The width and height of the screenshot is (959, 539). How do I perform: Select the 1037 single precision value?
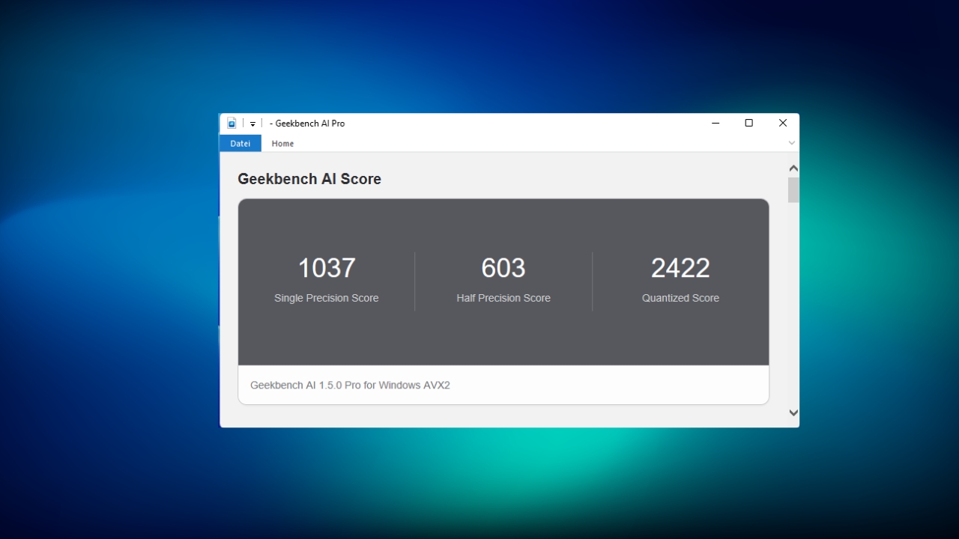(x=327, y=268)
